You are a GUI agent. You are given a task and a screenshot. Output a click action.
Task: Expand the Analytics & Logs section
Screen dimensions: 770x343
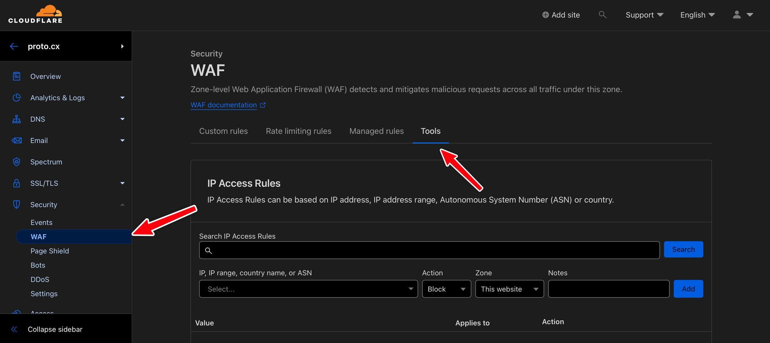tap(122, 98)
